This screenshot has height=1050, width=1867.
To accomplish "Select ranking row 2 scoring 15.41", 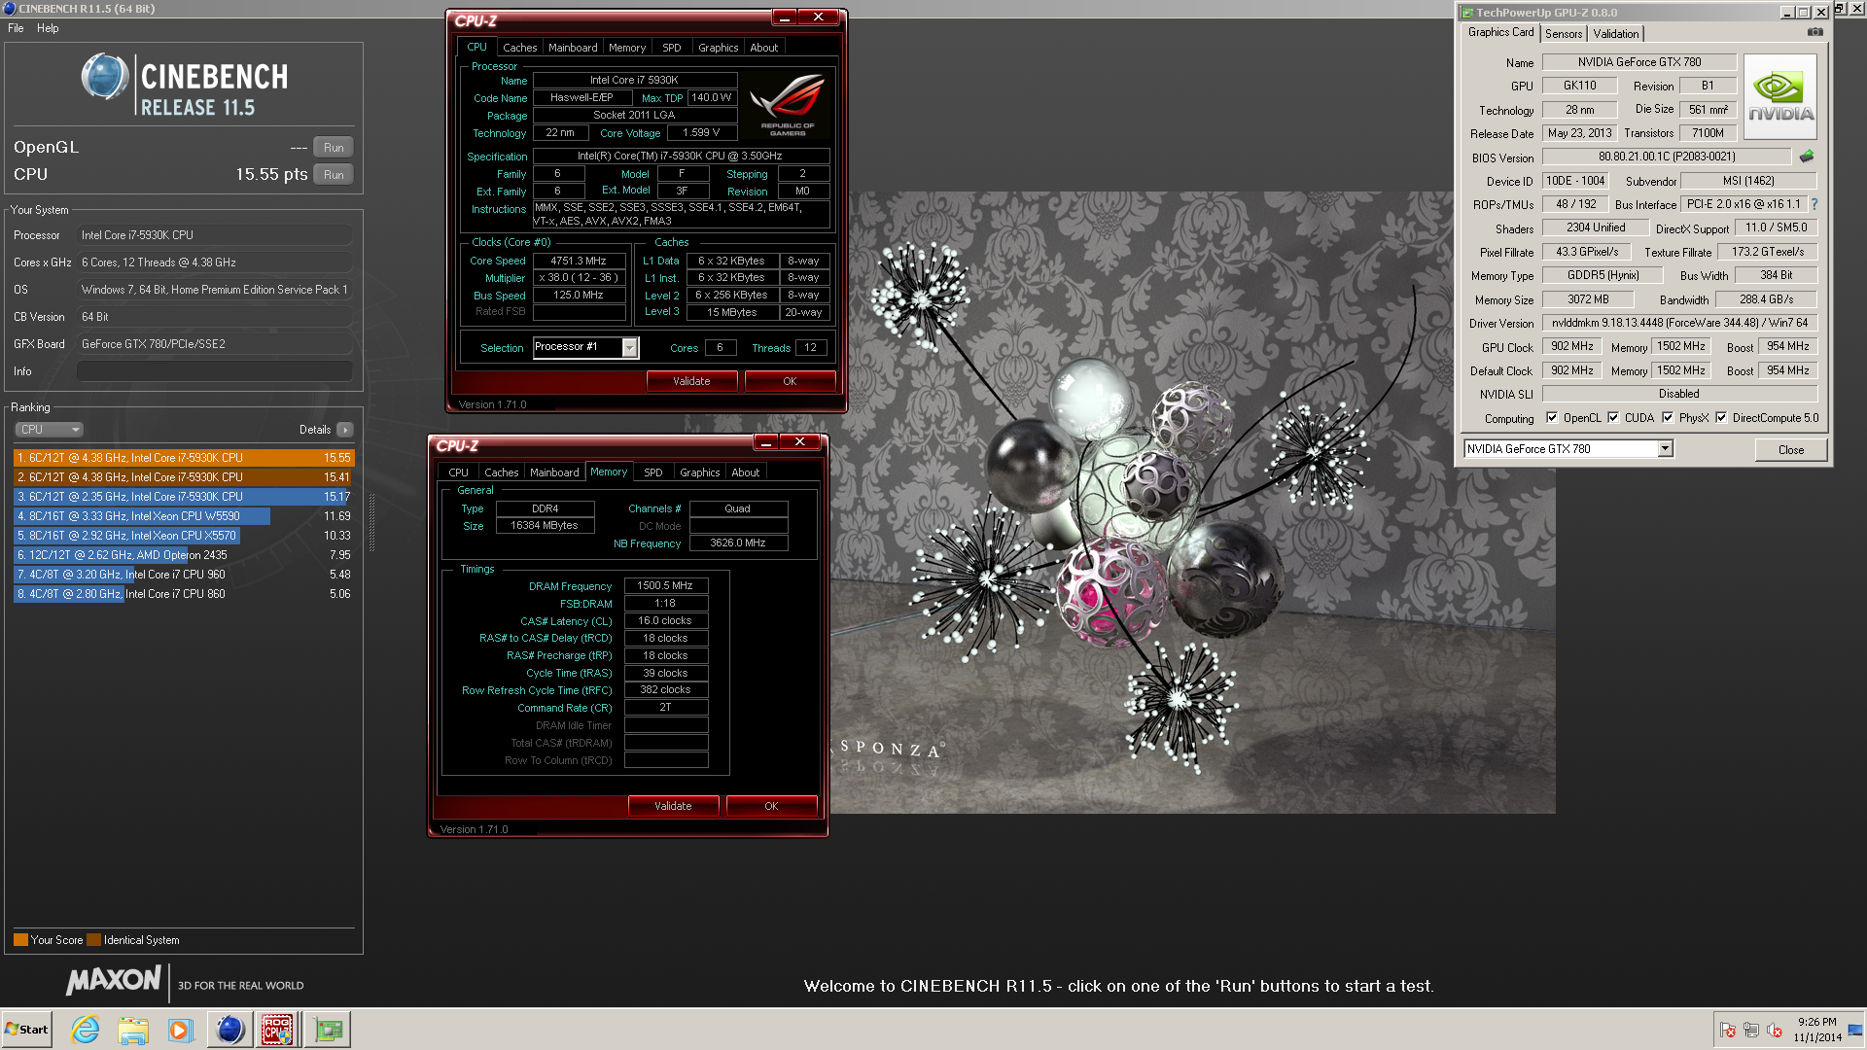I will point(184,477).
